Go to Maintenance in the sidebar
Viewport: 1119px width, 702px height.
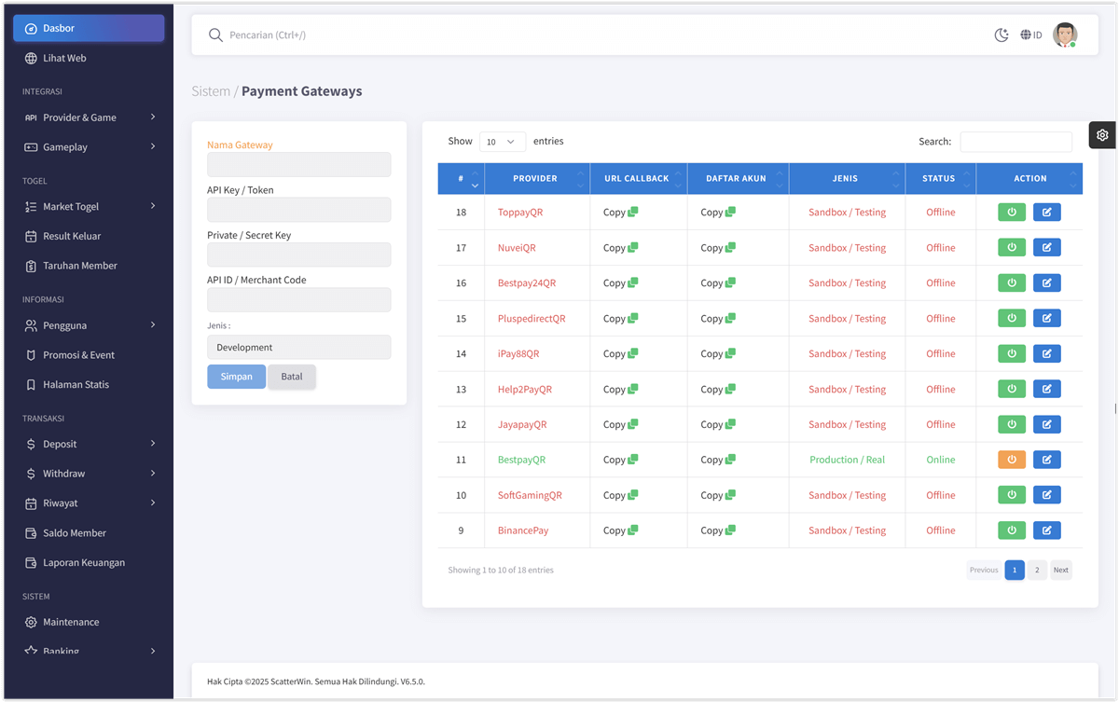click(70, 622)
